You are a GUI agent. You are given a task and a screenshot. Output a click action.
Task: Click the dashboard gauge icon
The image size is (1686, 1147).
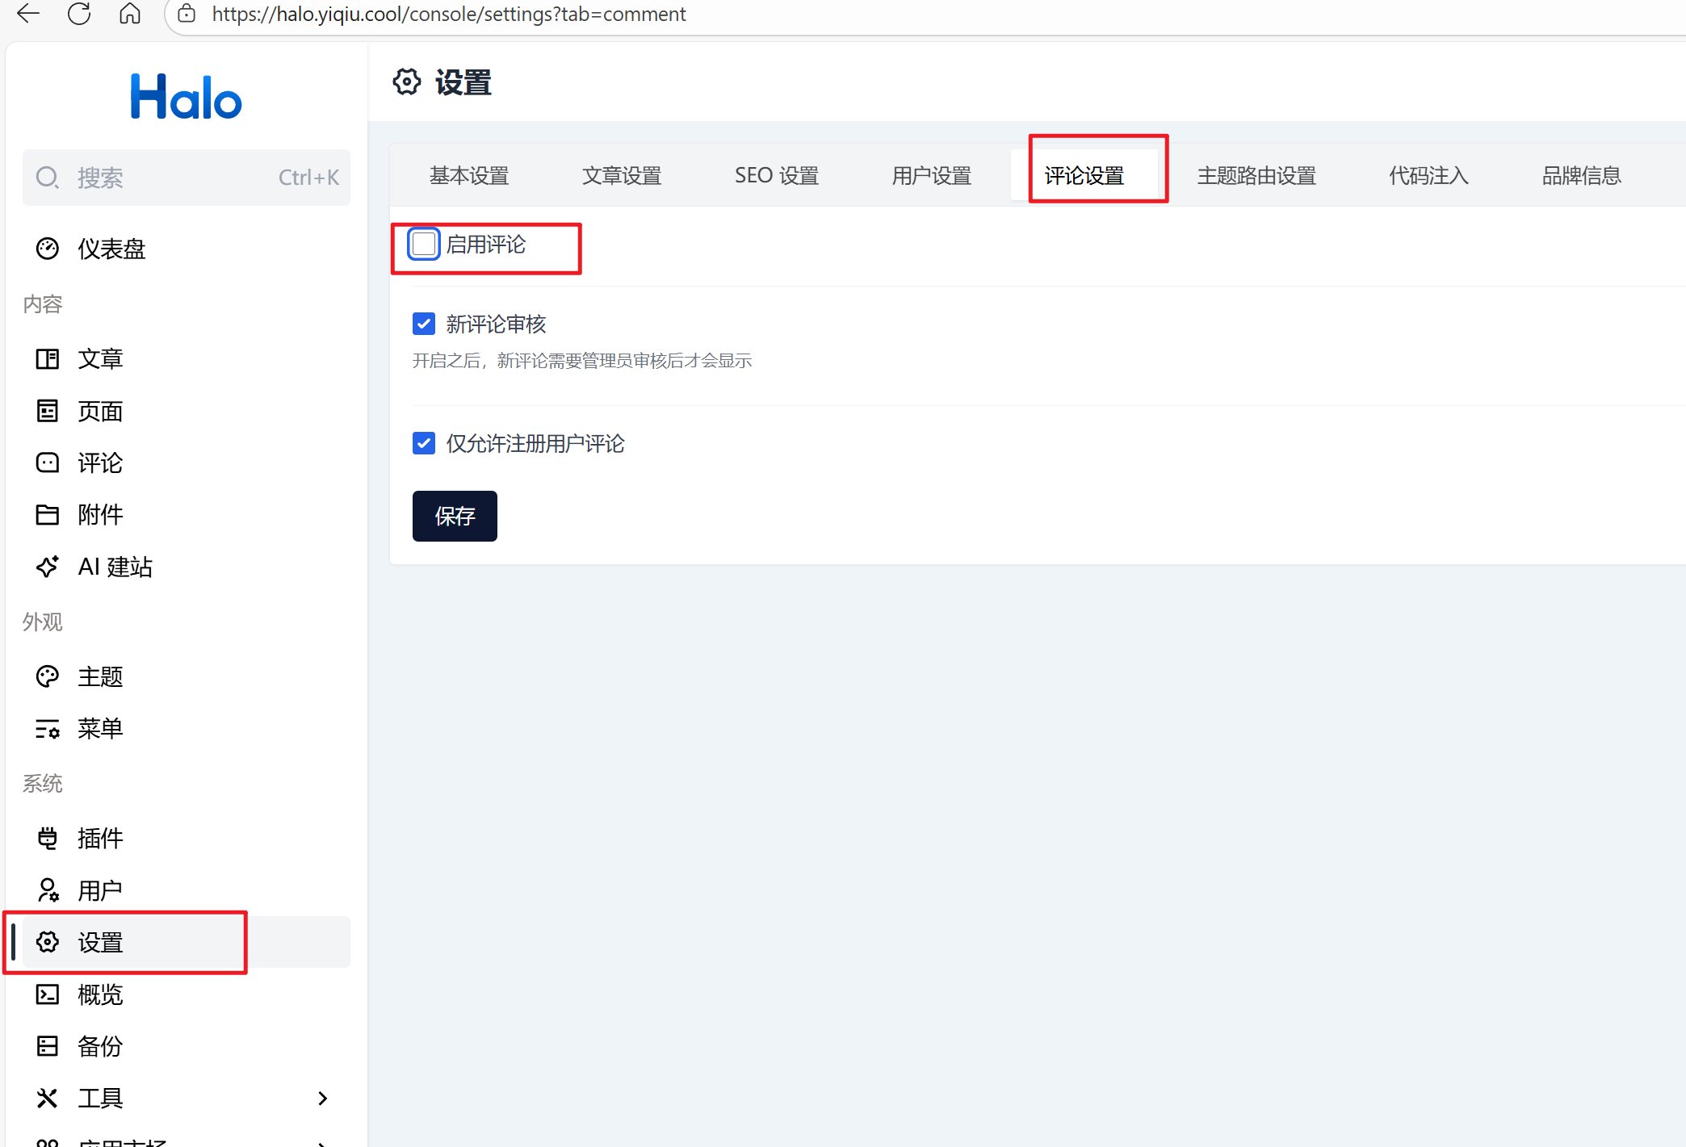pyautogui.click(x=48, y=249)
